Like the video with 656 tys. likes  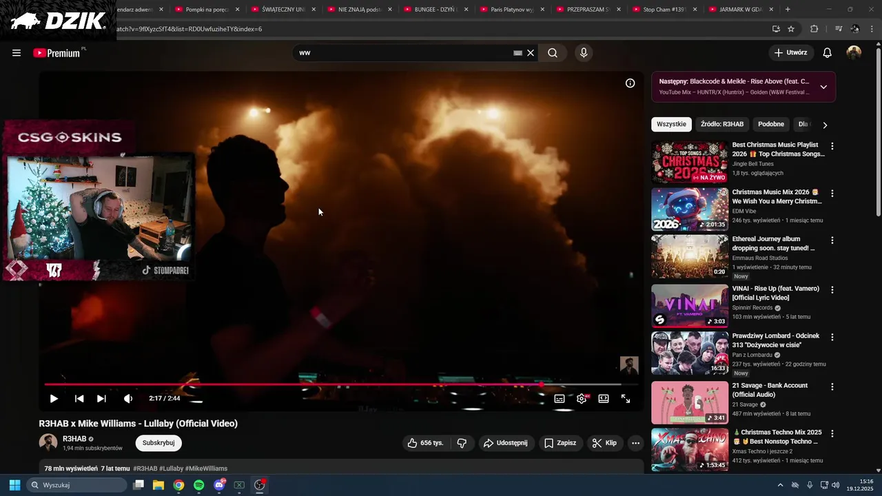coord(425,443)
